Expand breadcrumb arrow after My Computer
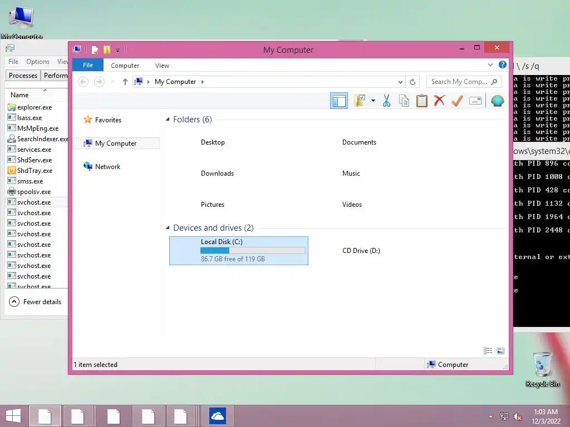Image resolution: width=570 pixels, height=427 pixels. 203,82
